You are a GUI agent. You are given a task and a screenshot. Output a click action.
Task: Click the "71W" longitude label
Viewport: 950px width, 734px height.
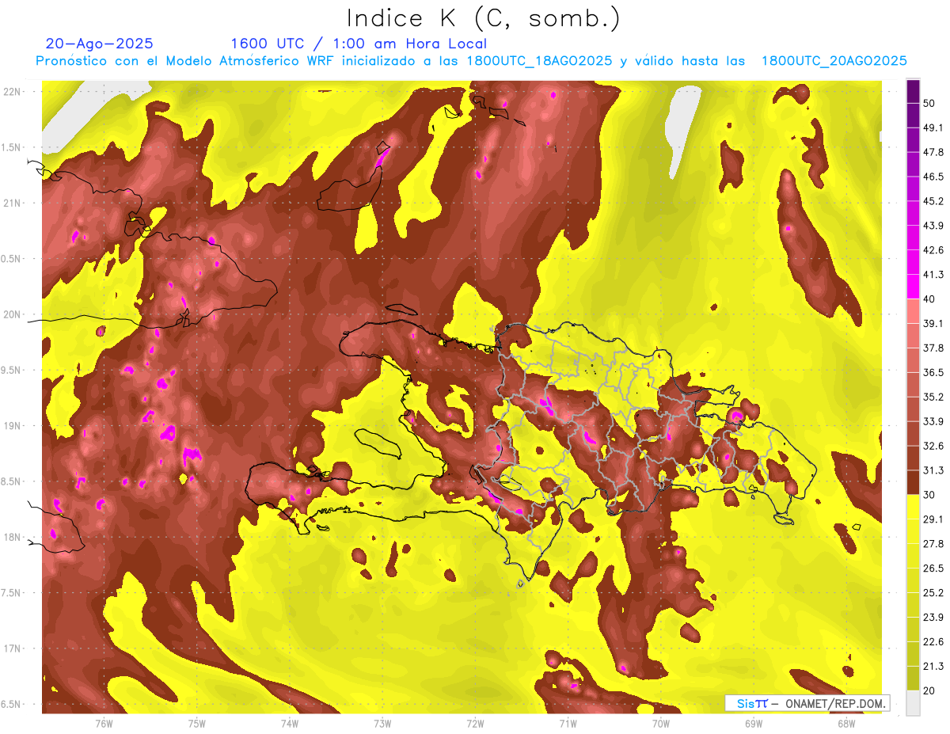coord(568,723)
